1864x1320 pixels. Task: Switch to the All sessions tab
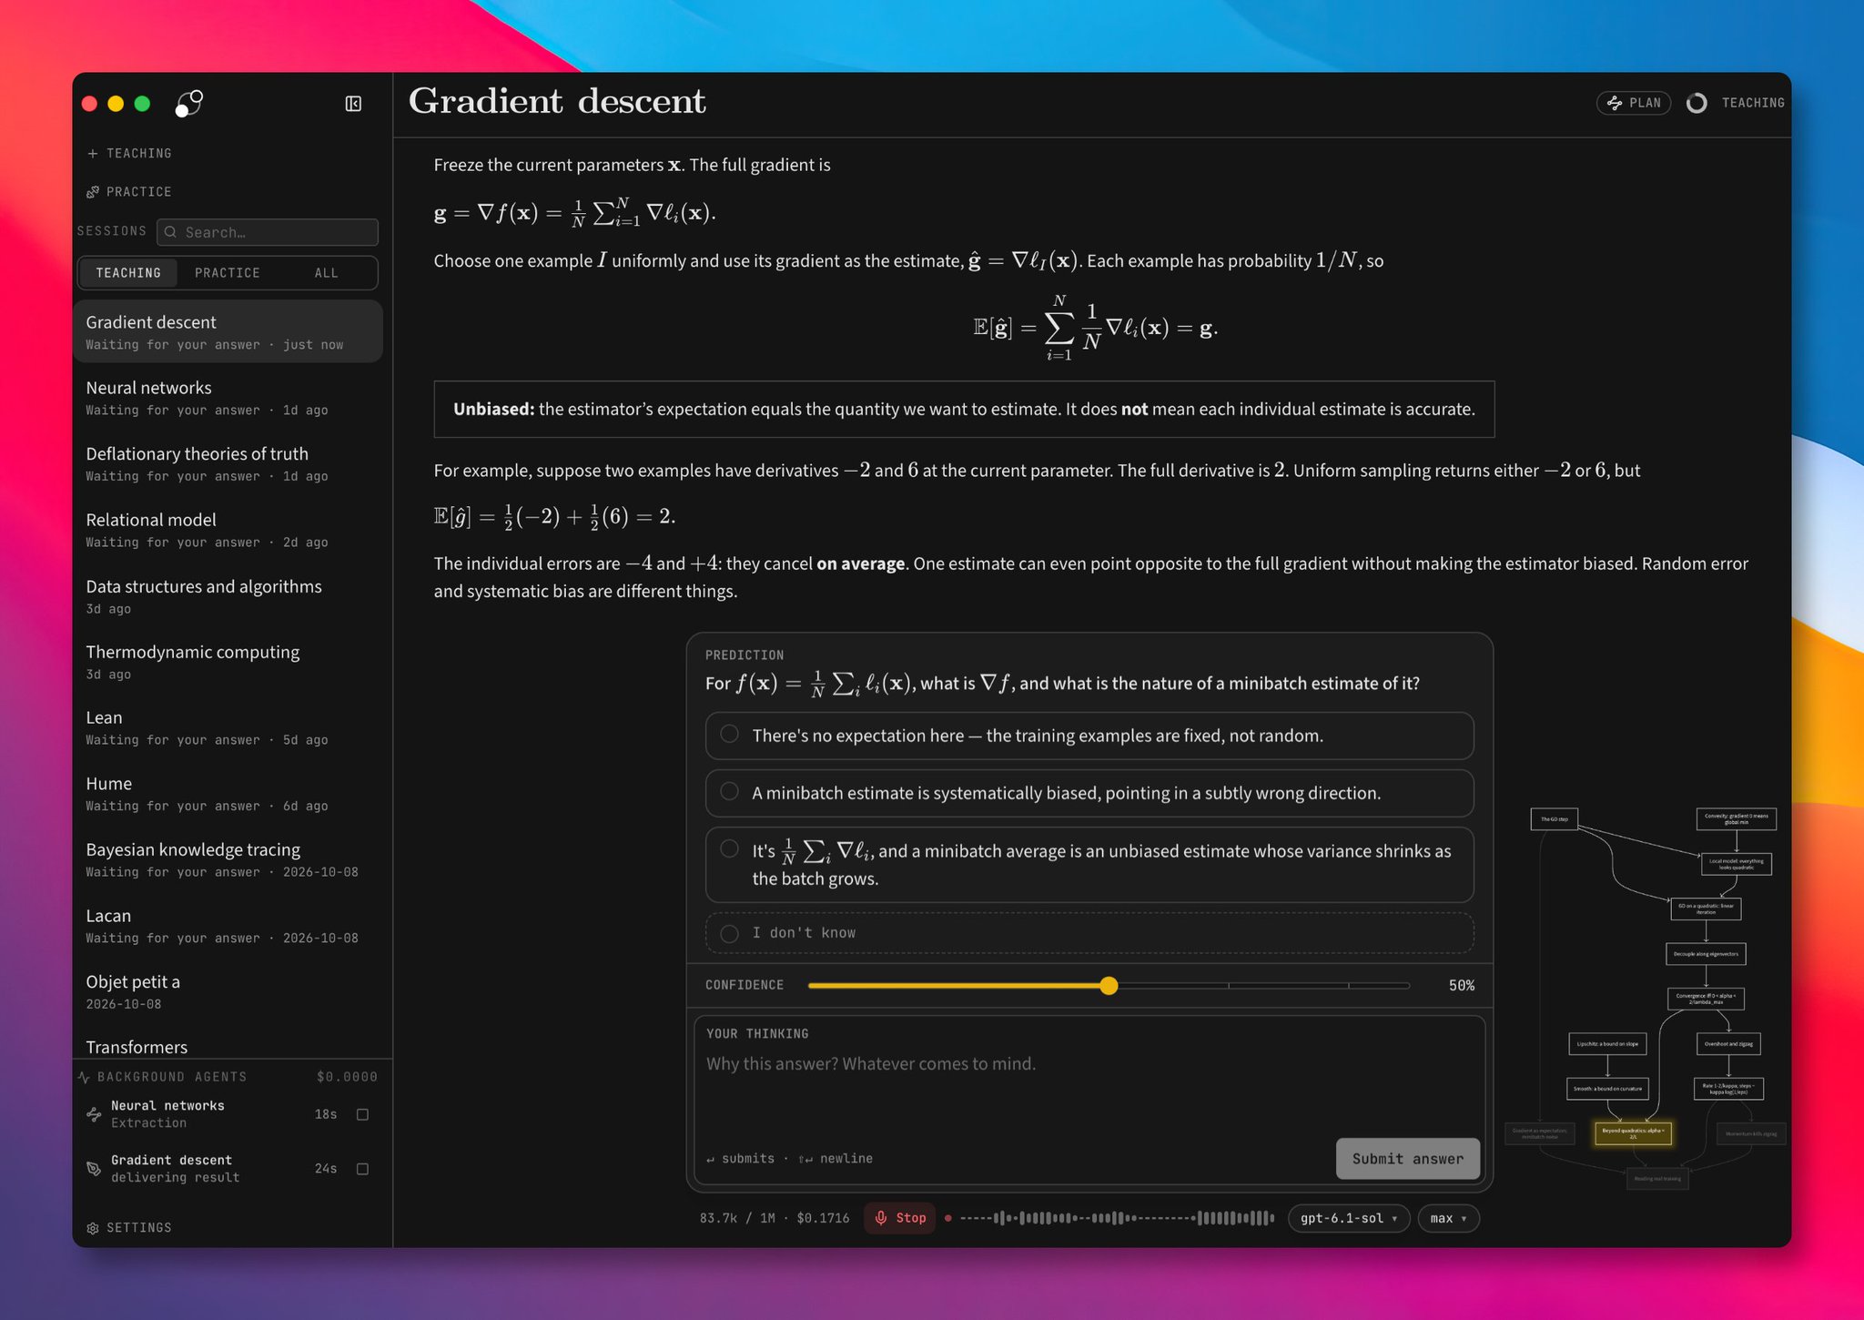[326, 273]
